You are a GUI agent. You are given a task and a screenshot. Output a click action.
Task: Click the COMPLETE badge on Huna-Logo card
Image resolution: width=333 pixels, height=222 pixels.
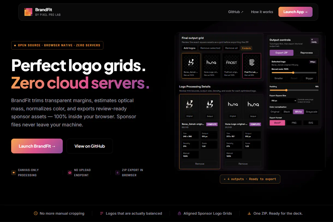255,124
